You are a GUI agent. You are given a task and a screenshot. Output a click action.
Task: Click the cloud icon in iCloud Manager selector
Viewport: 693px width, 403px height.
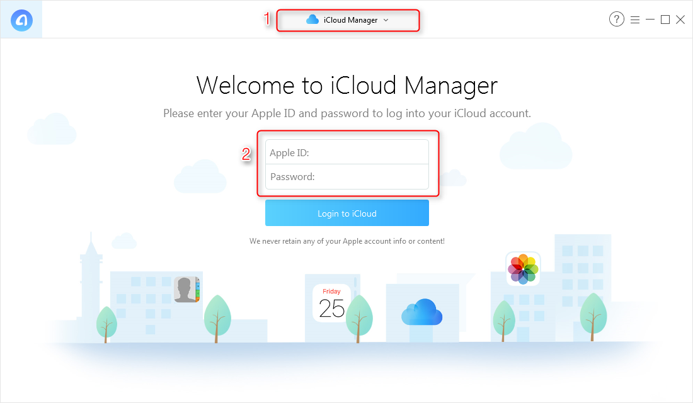point(312,20)
